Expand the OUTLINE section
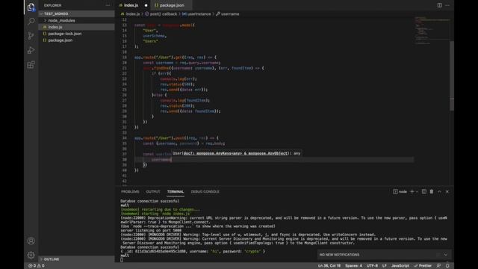This screenshot has height=269, width=478. coord(76,259)
